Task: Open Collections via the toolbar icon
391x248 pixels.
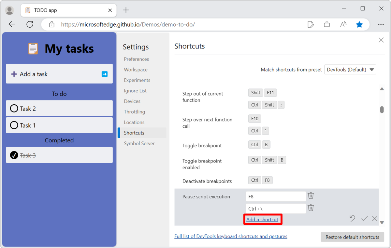Action: [327, 24]
